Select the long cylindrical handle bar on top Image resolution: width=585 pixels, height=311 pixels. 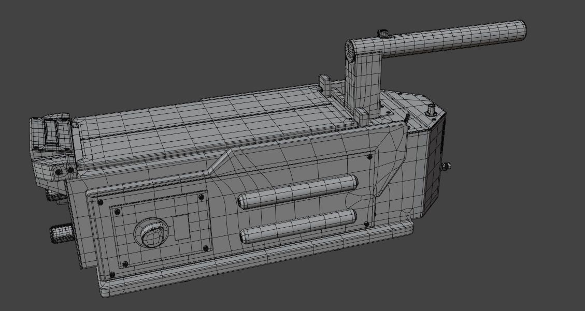(x=436, y=40)
